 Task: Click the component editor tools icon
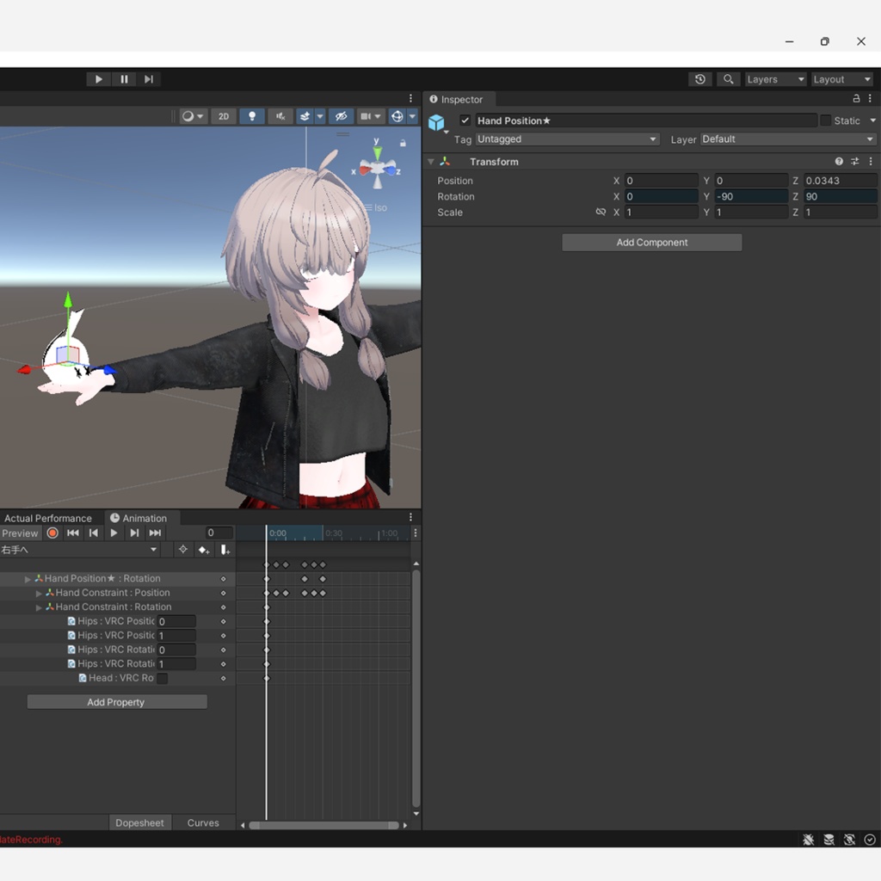click(855, 161)
